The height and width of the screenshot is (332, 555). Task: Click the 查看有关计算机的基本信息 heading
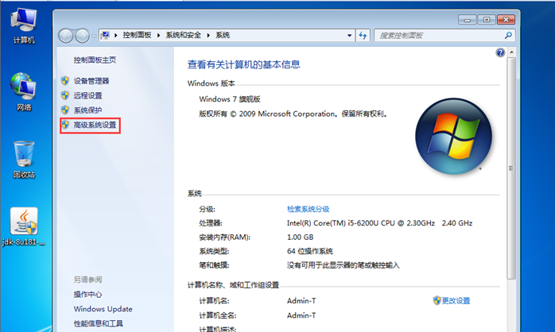pyautogui.click(x=243, y=64)
